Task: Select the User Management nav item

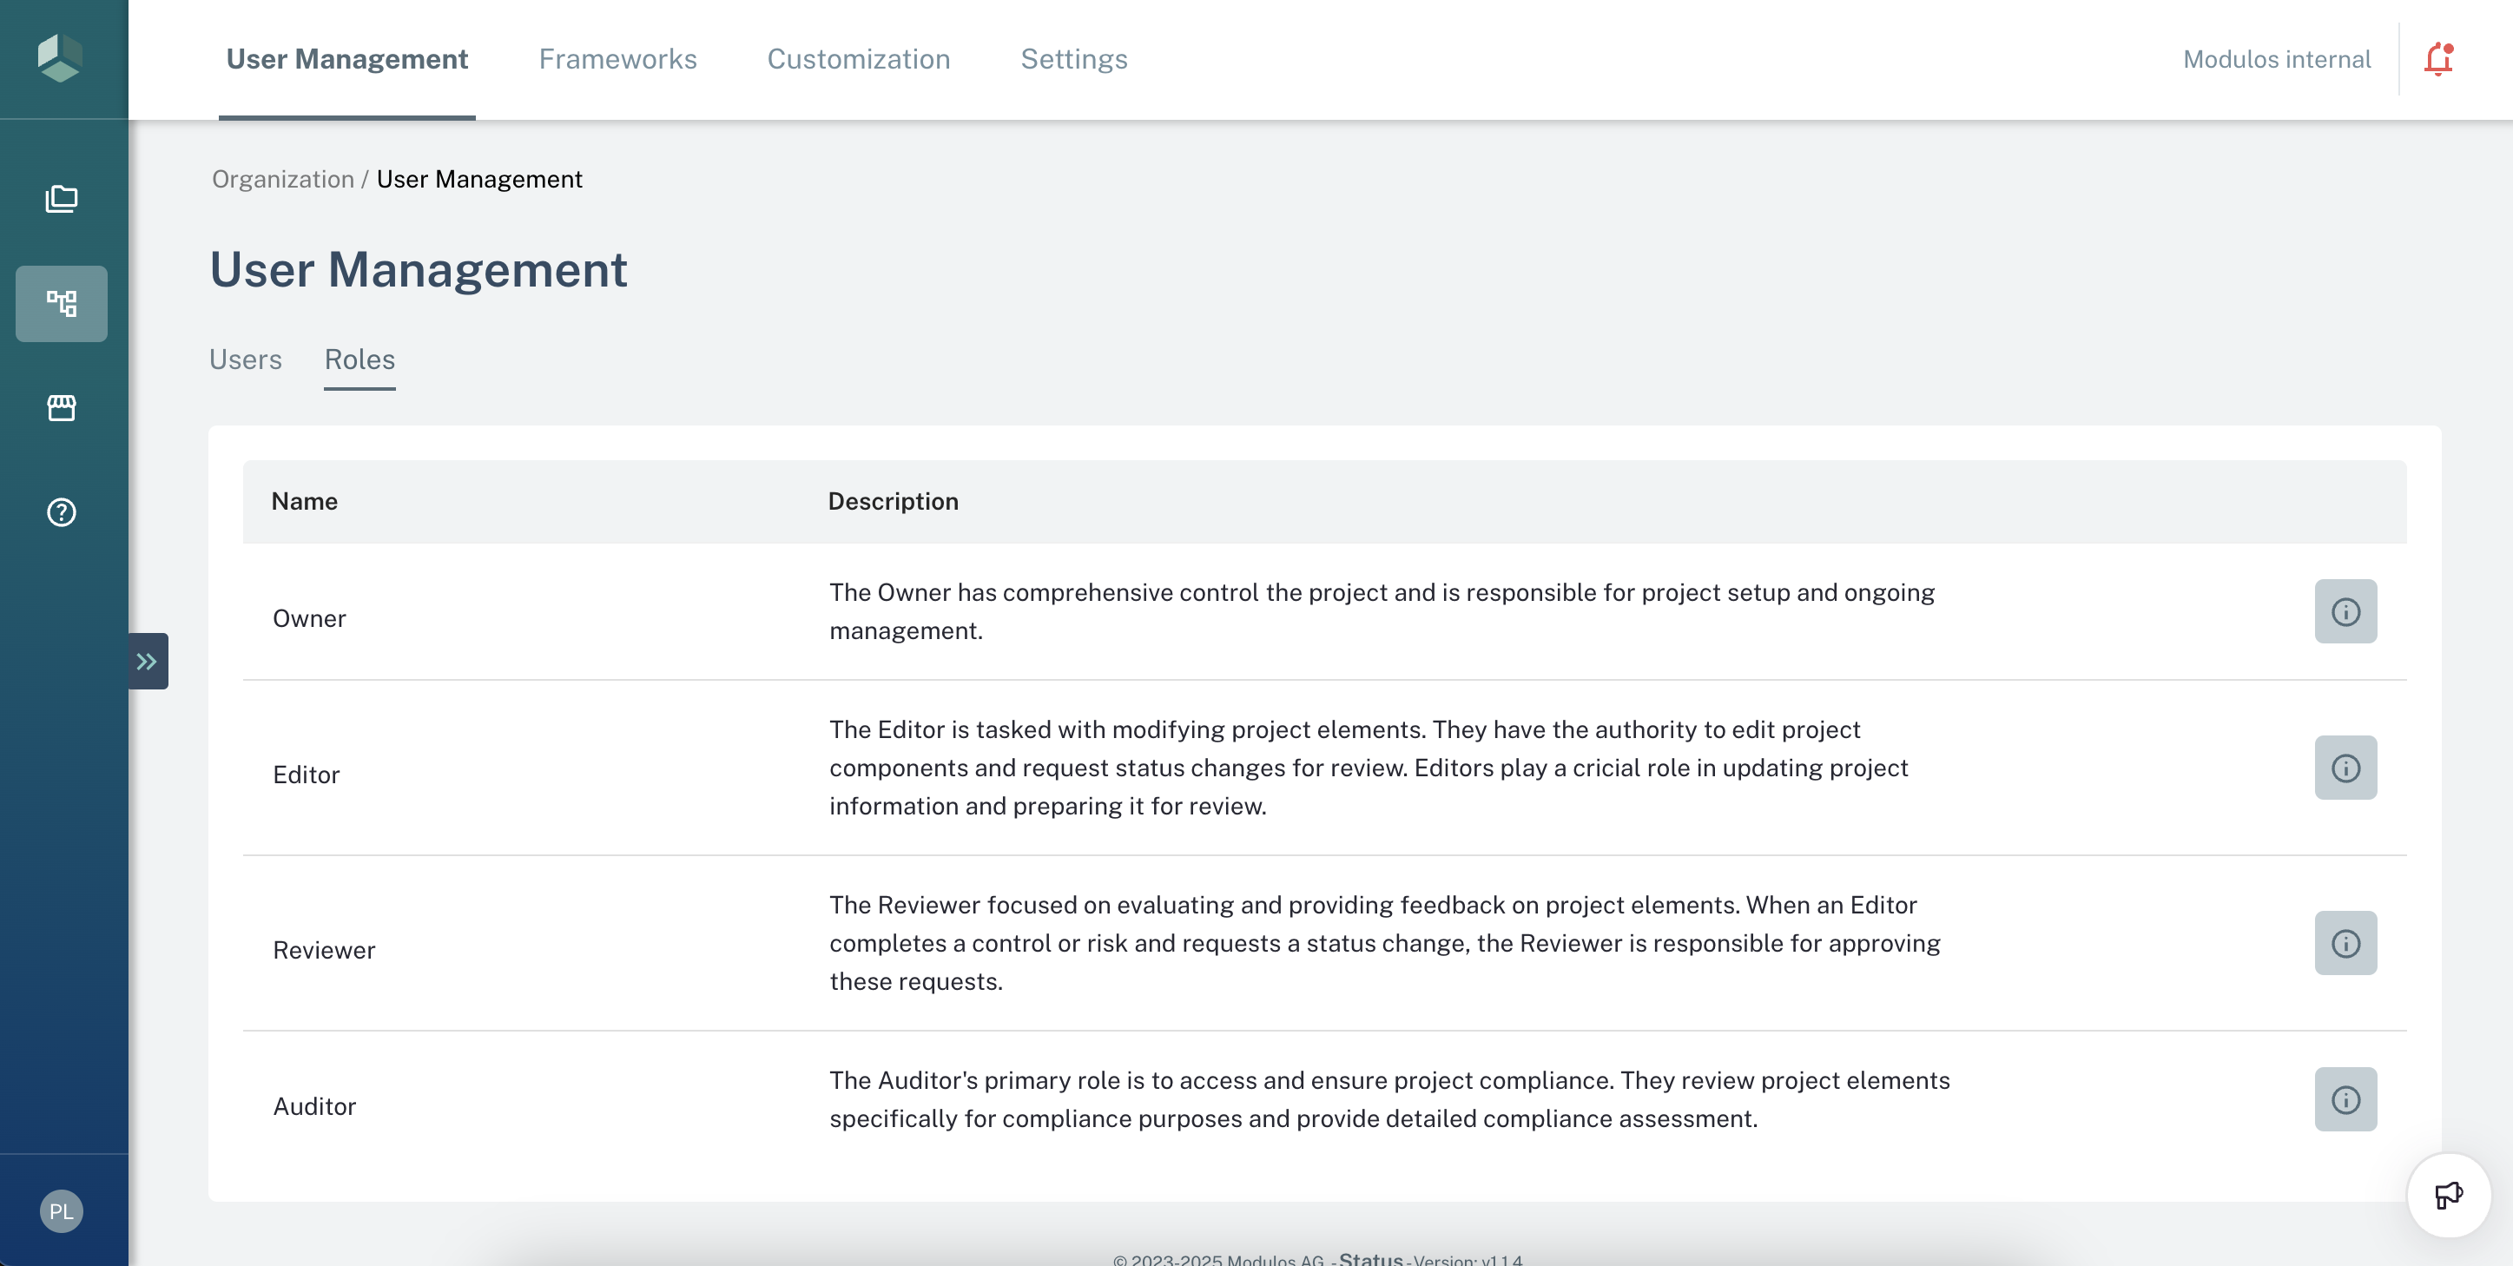Action: click(346, 58)
